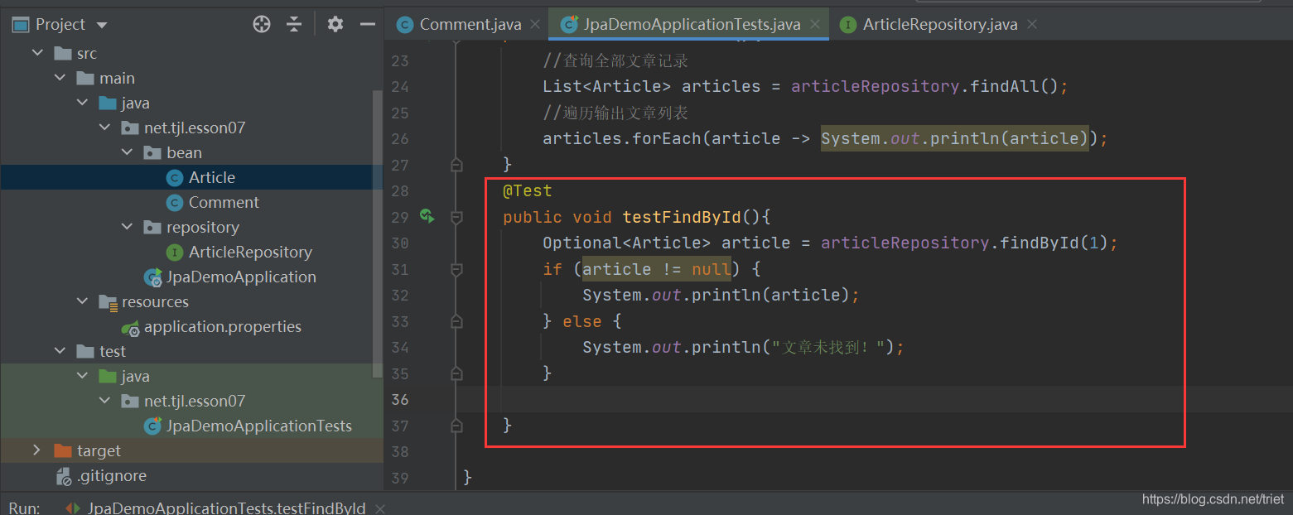The image size is (1293, 515).
Task: Collapse the main net.tjl.esson07 package chevron
Action: point(104,128)
